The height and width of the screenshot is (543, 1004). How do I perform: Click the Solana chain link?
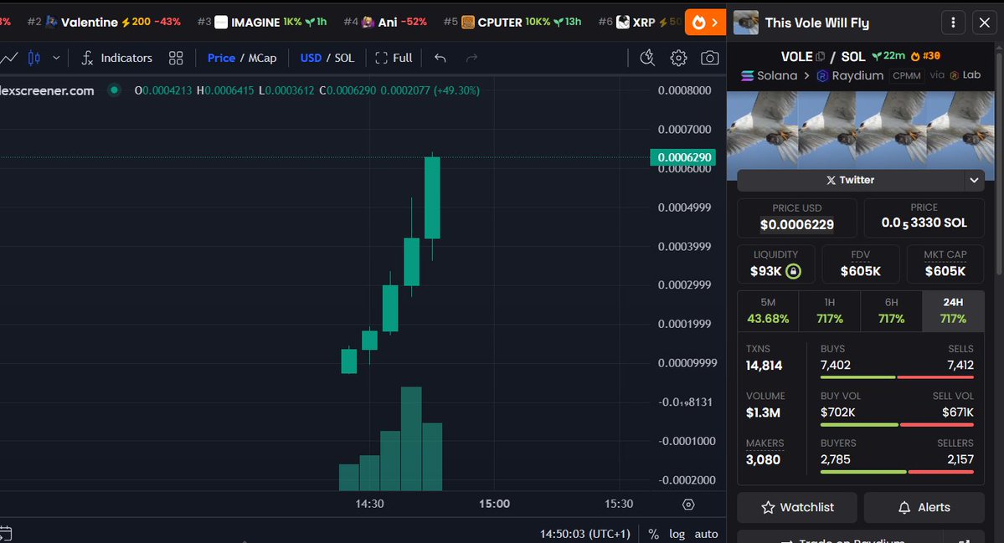pos(770,75)
